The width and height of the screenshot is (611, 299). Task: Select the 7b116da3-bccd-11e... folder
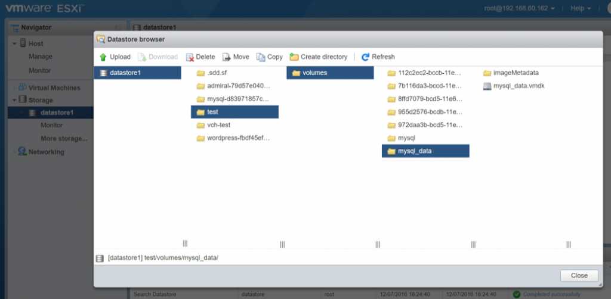click(x=425, y=86)
